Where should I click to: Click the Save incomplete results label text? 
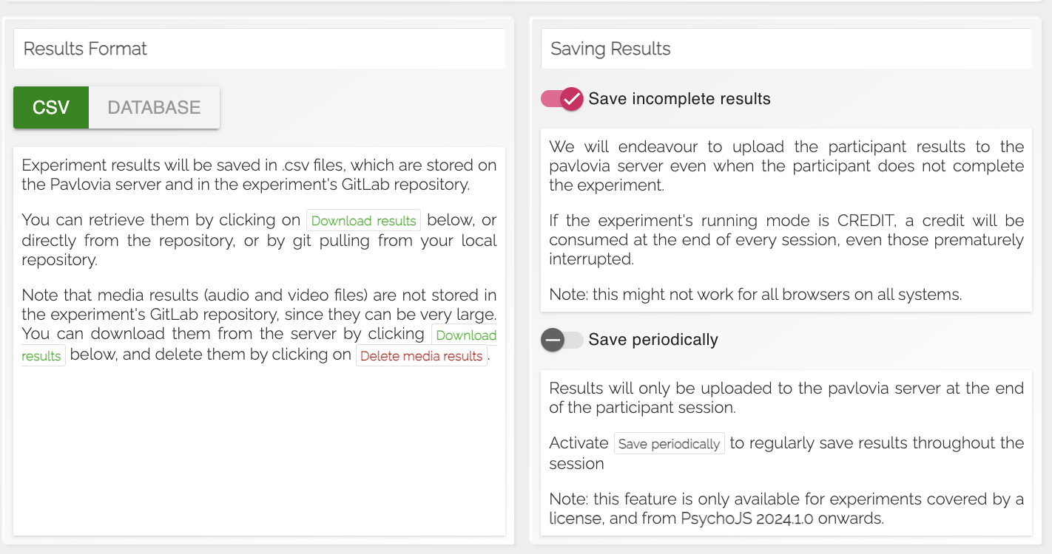679,99
